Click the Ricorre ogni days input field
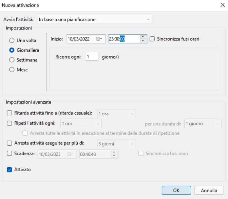Viewport: 228px width, 199px height. click(92, 57)
